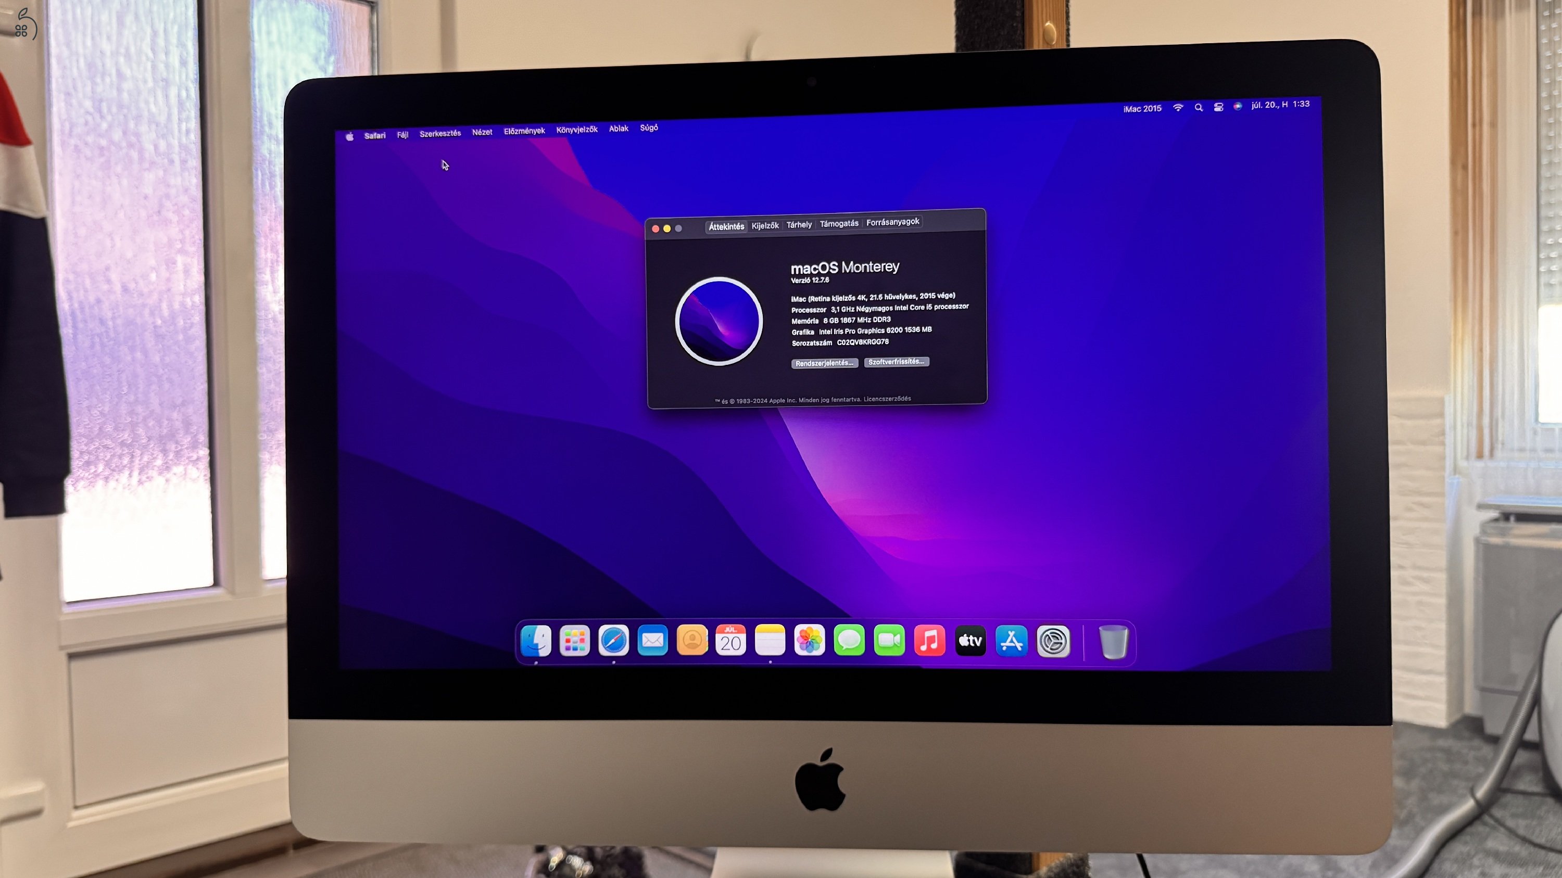This screenshot has height=878, width=1562.
Task: Open the Mail app icon
Action: [x=652, y=640]
